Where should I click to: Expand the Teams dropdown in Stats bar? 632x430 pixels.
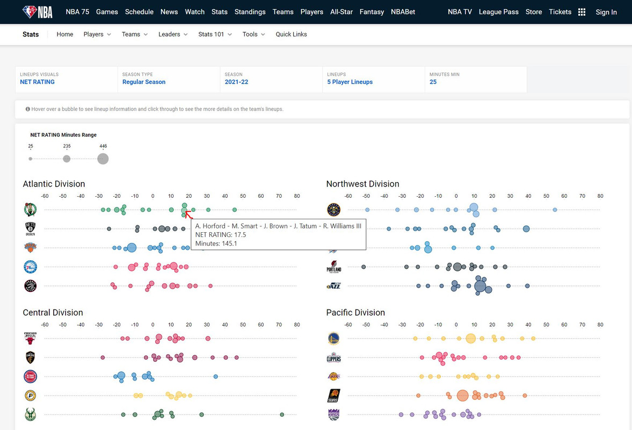[135, 34]
